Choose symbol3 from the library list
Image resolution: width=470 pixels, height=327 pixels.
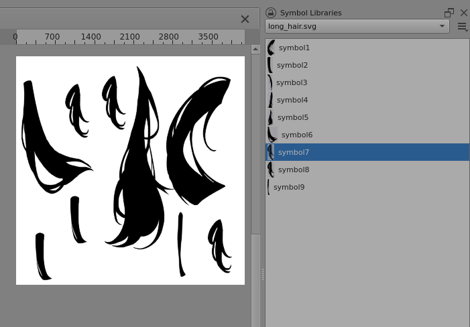[x=291, y=82]
